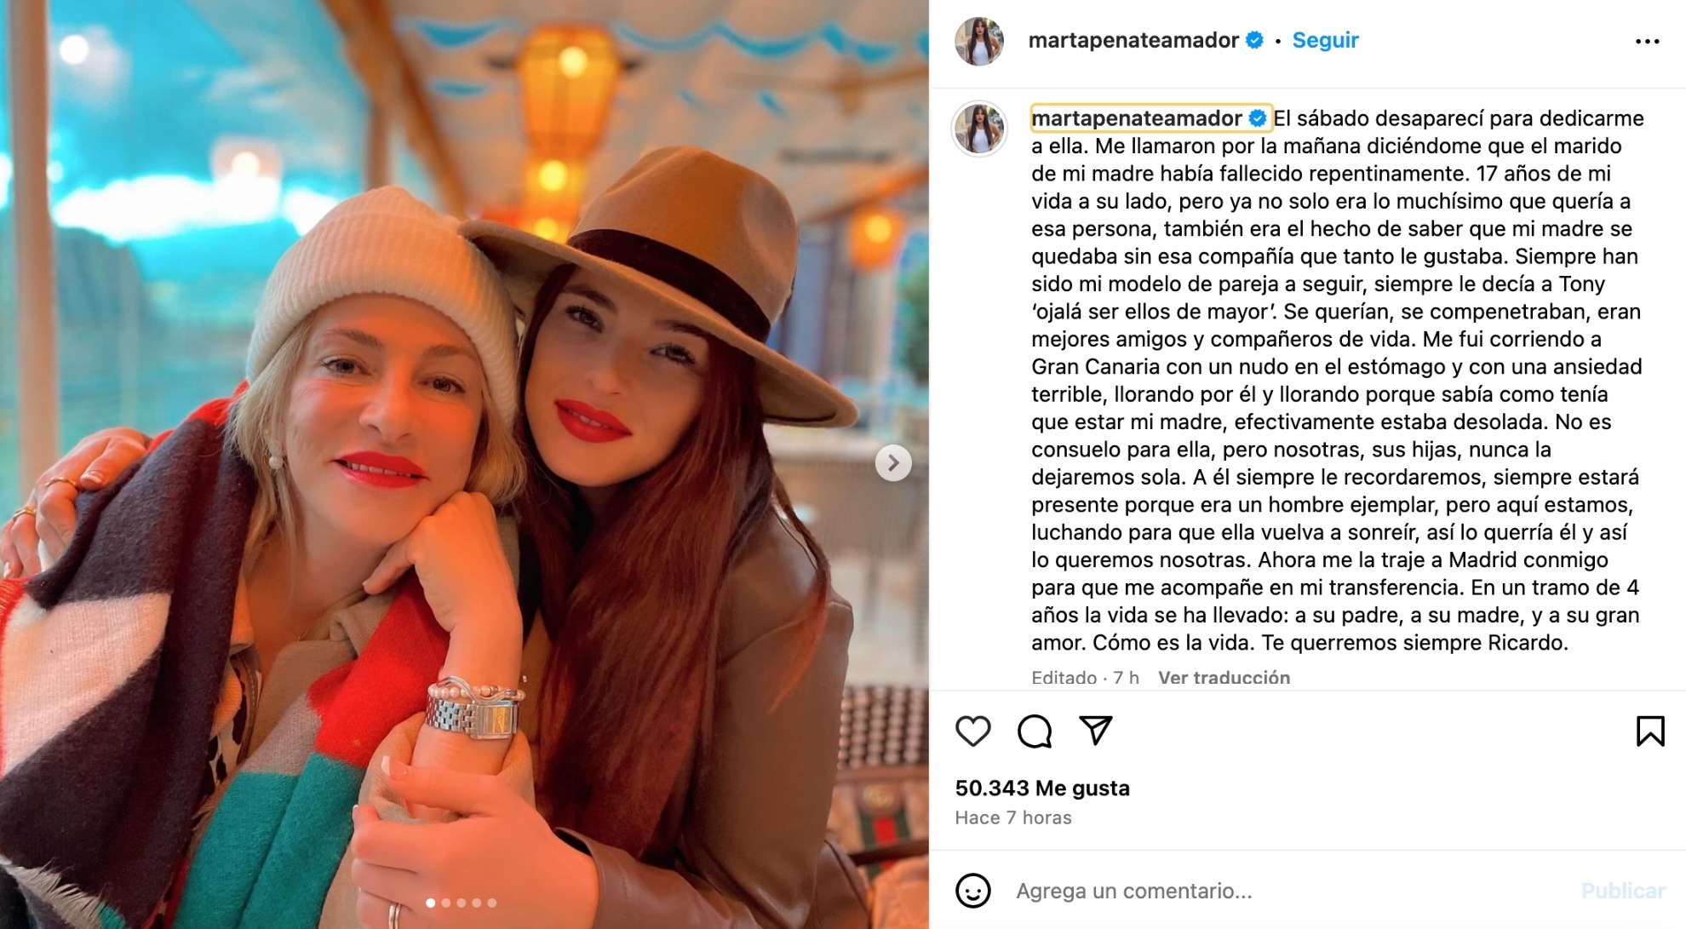This screenshot has width=1686, height=929.
Task: Share the post with the paper plane icon
Action: (1096, 731)
